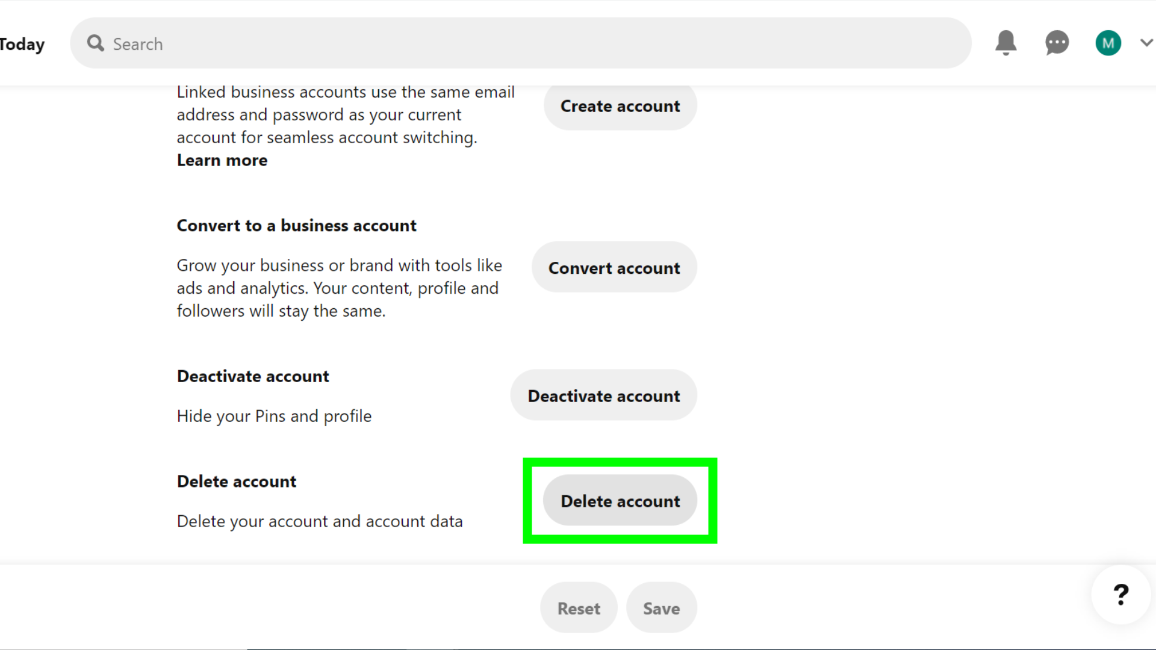
Task: Open the Learn more hyperlink
Action: (x=222, y=159)
